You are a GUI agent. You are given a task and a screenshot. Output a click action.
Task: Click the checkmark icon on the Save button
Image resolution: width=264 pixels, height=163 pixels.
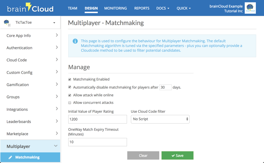173,156
